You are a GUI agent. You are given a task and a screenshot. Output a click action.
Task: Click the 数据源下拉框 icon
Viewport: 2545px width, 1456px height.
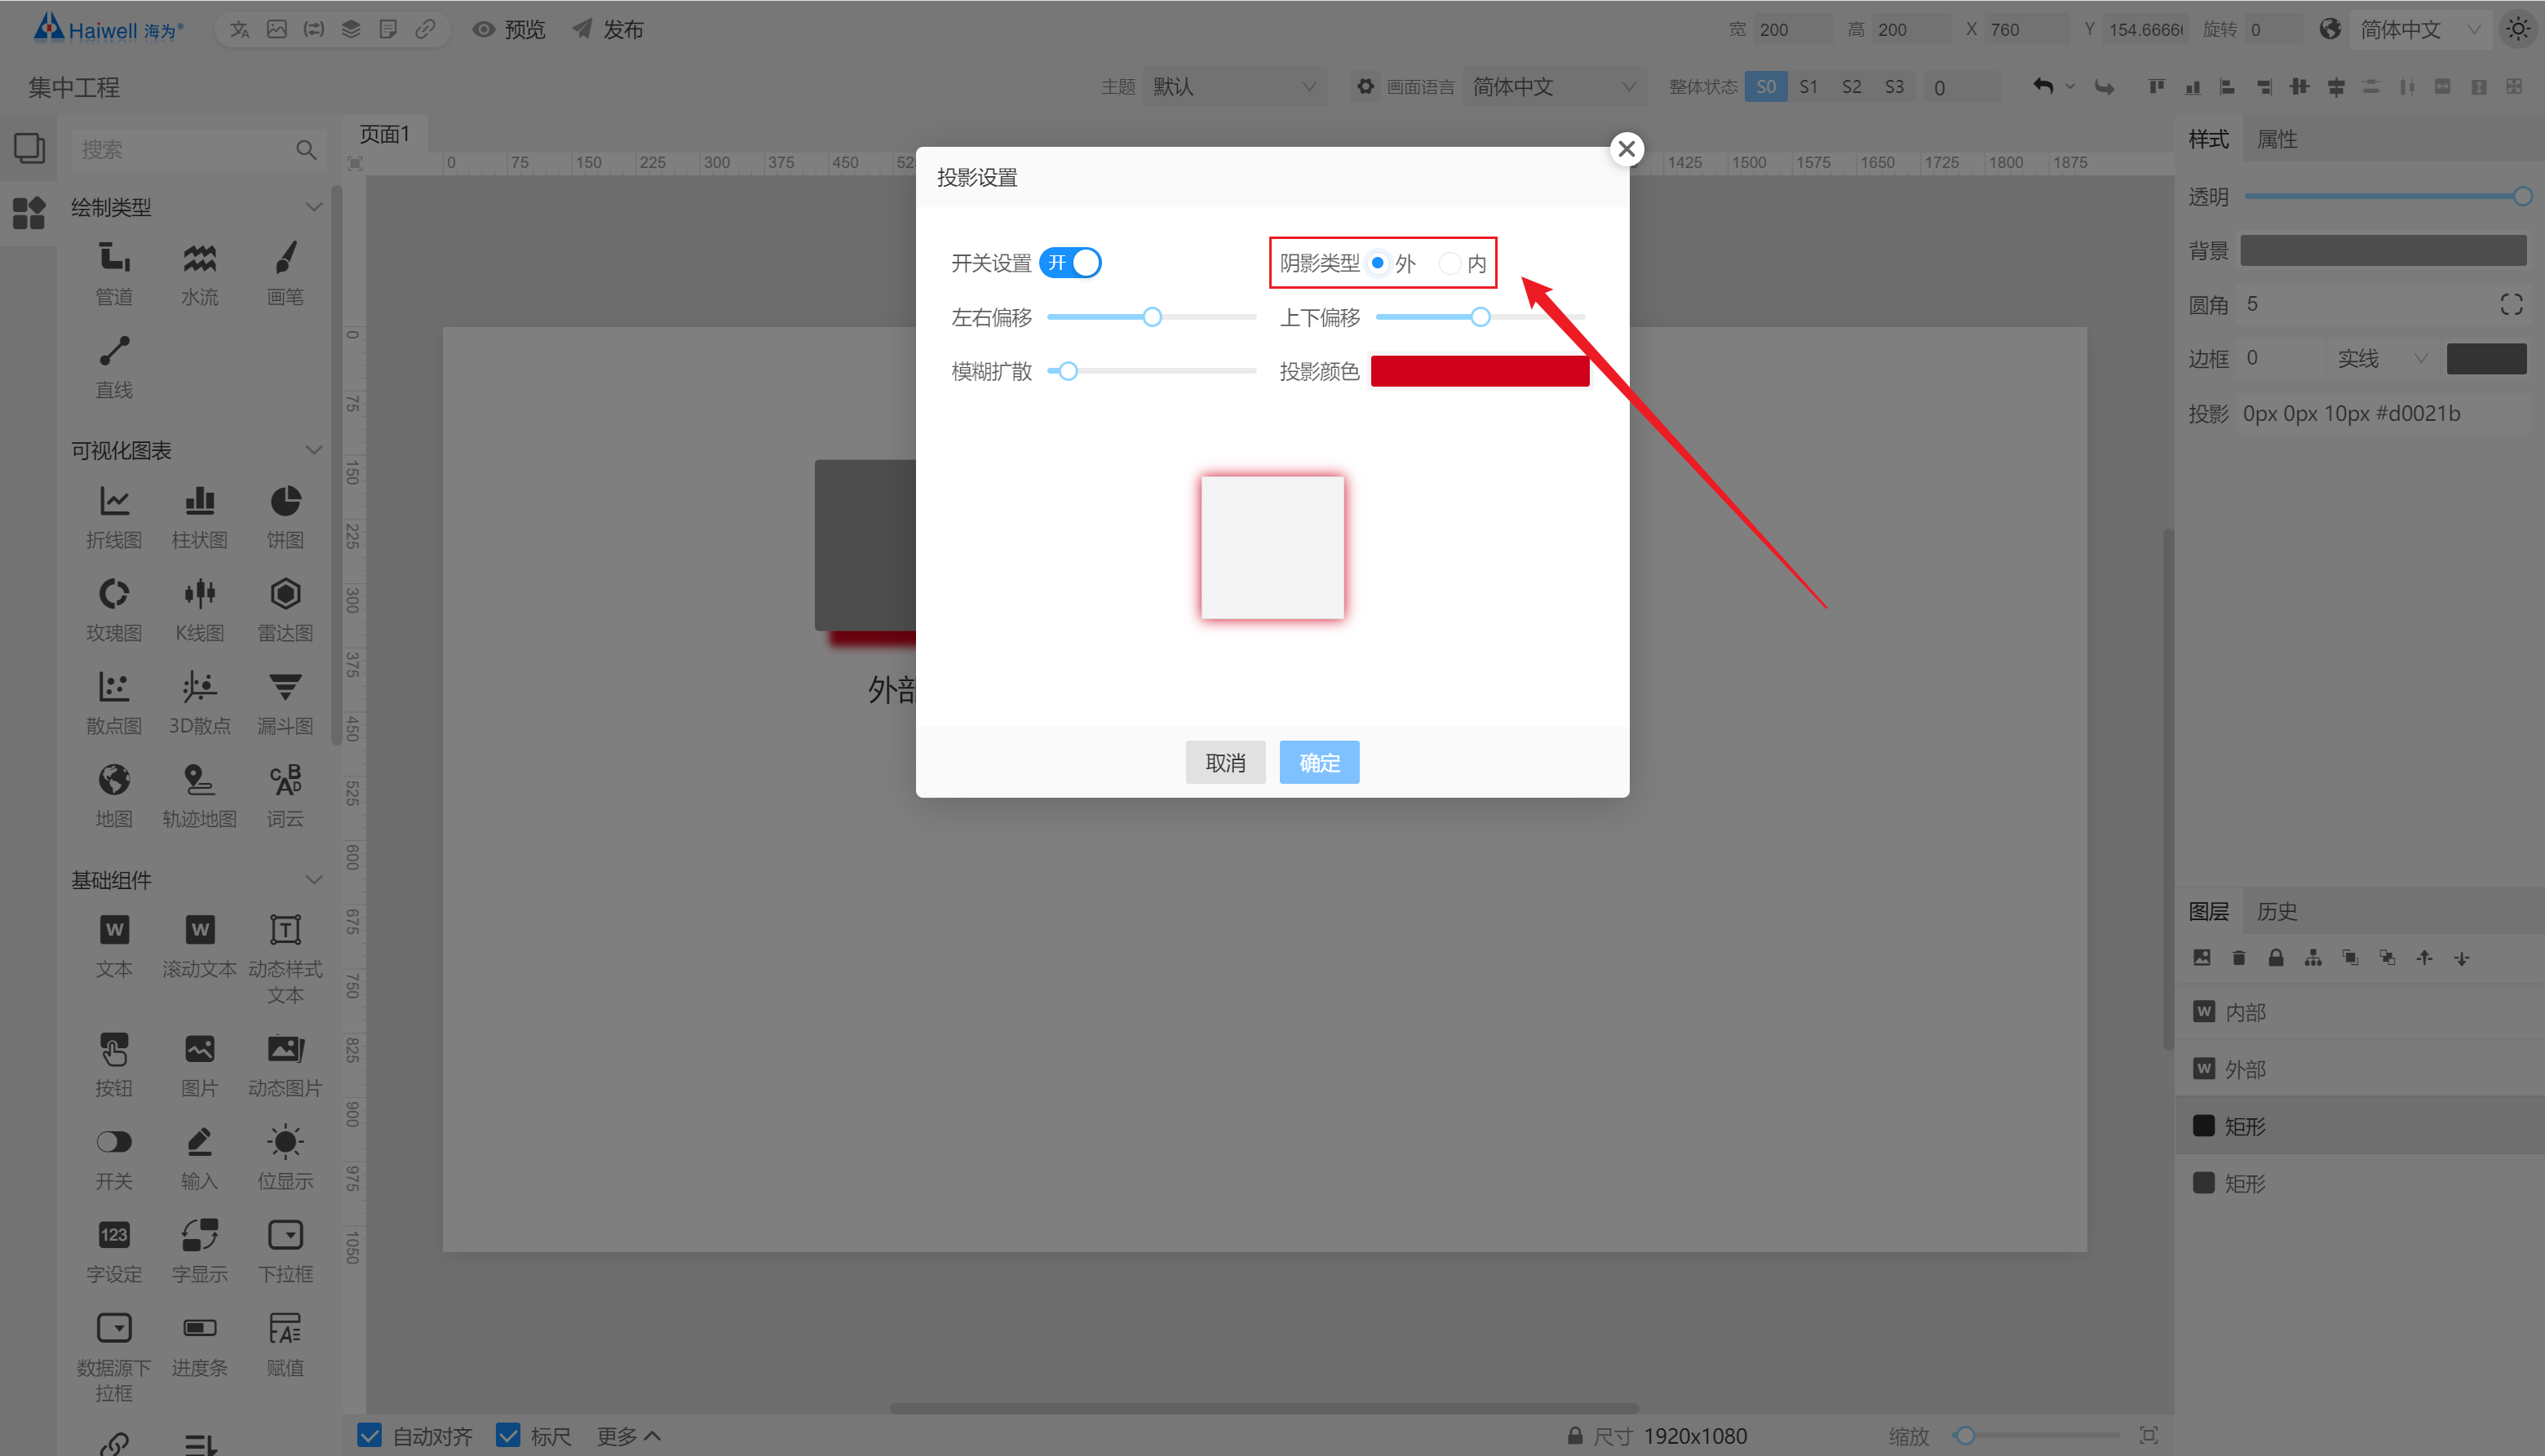112,1323
